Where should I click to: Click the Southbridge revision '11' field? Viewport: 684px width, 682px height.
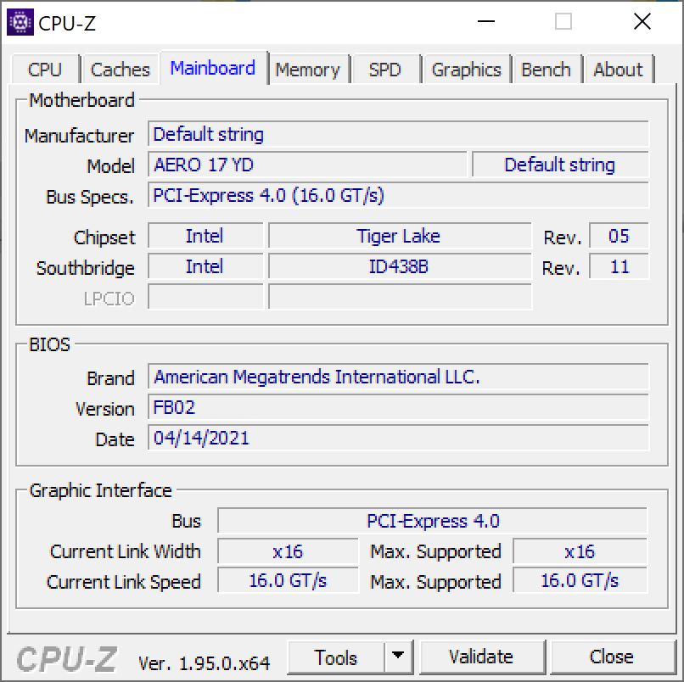click(619, 266)
